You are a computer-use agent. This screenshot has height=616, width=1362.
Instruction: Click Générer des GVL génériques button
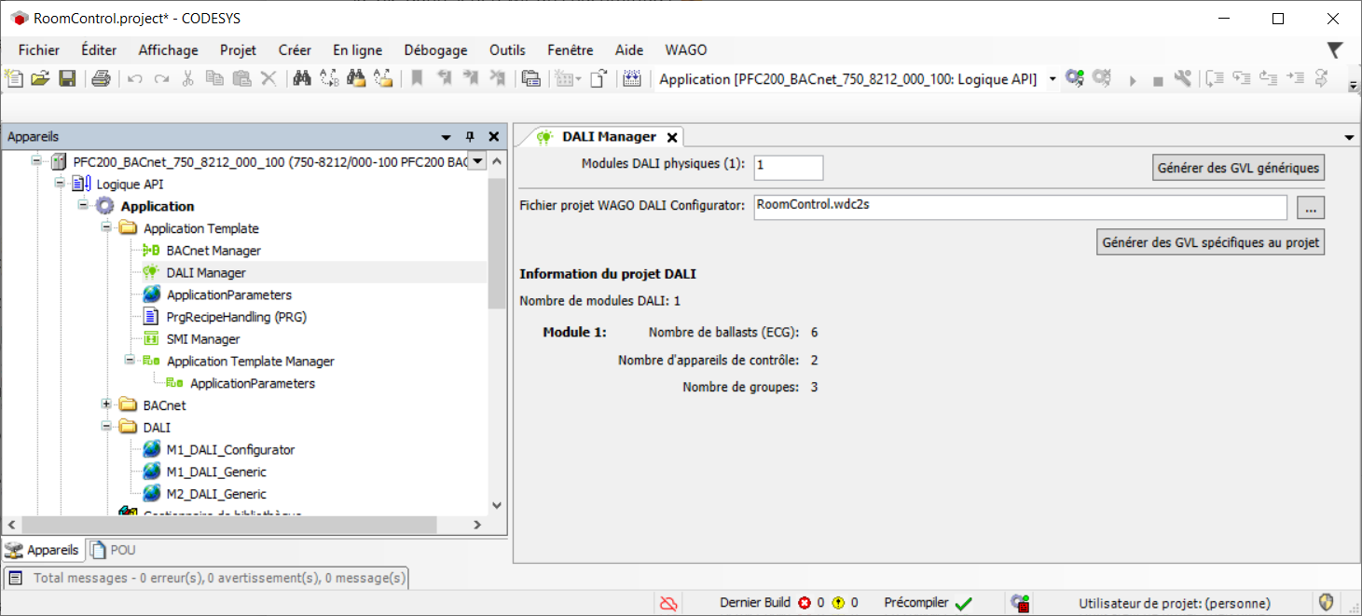(1239, 168)
